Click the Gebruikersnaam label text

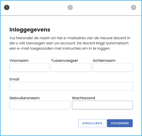pos(25,98)
